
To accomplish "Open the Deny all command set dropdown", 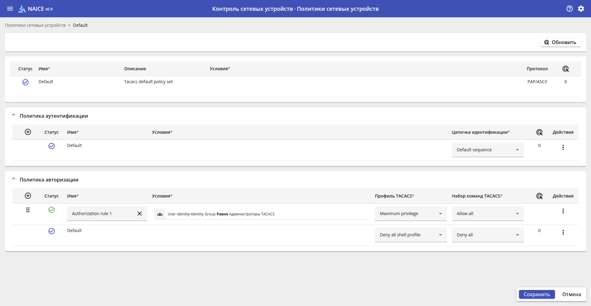I will click(x=488, y=235).
